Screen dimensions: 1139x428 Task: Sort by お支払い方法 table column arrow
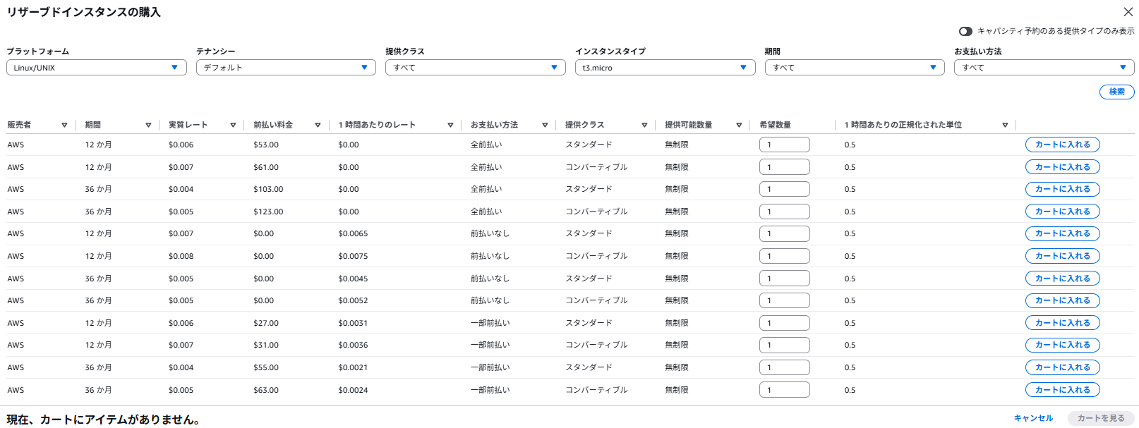[x=545, y=125]
